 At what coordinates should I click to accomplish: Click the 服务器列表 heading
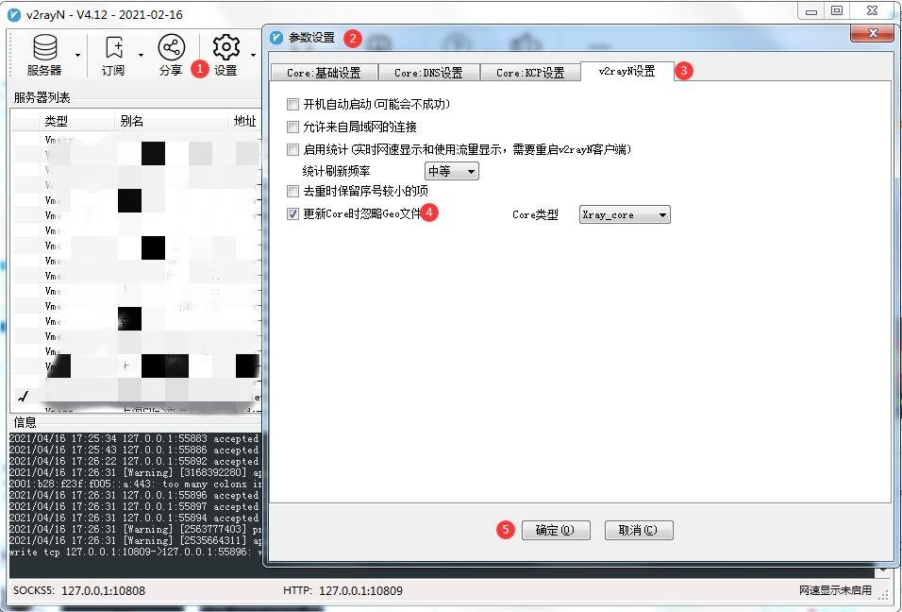[42, 97]
